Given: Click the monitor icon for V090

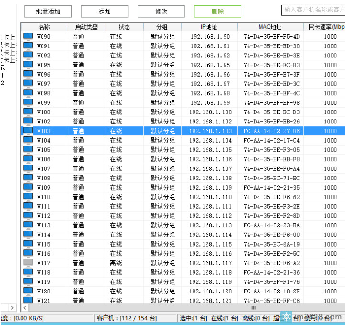Looking at the screenshot, I should click(x=28, y=36).
